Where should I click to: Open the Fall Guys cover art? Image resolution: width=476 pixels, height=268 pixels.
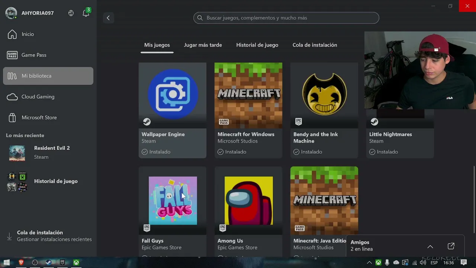click(x=173, y=201)
